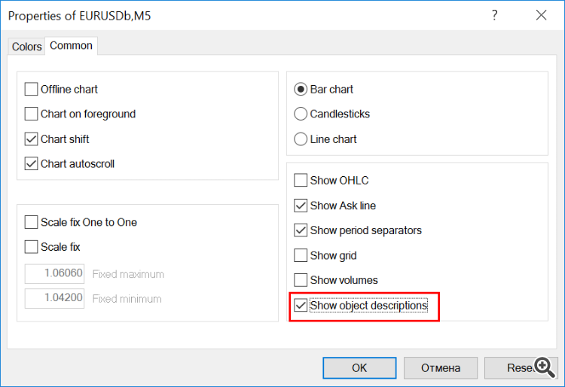Screen dimensions: 565x387
Task: Click the Fixed maximum input field
Action: coord(55,273)
